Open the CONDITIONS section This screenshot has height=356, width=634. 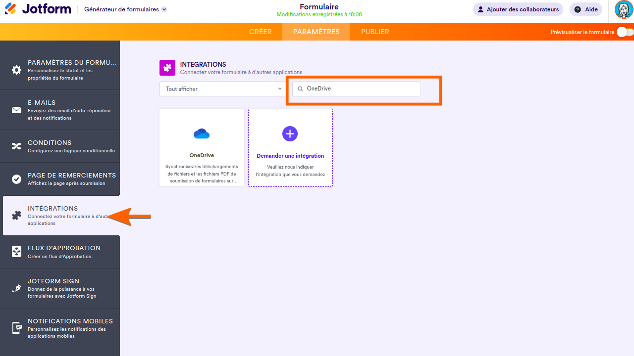[60, 146]
